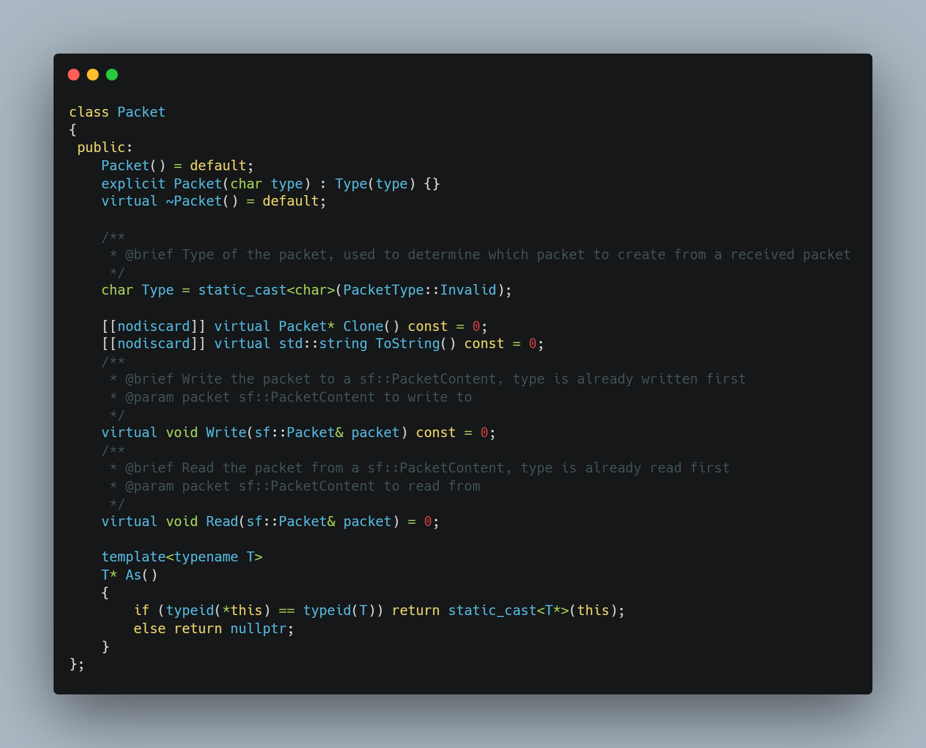Click the public: access specifier
Viewport: 926px width, 748px height.
coord(105,147)
